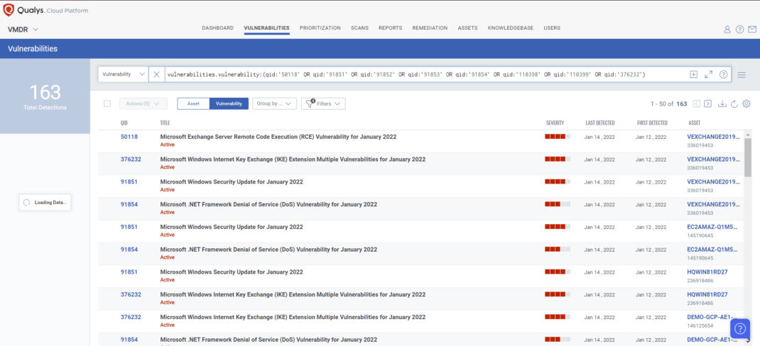The width and height of the screenshot is (760, 346).
Task: Clear the search query with the X icon
Action: [x=156, y=74]
